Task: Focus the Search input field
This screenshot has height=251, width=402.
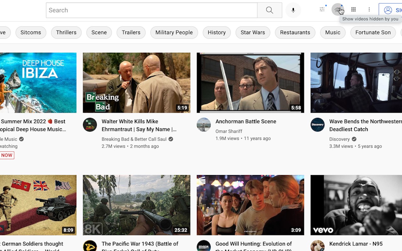Action: tap(152, 10)
